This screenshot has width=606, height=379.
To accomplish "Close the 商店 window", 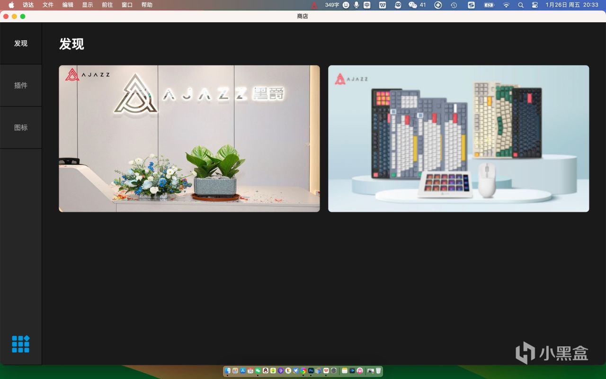I will 6,16.
